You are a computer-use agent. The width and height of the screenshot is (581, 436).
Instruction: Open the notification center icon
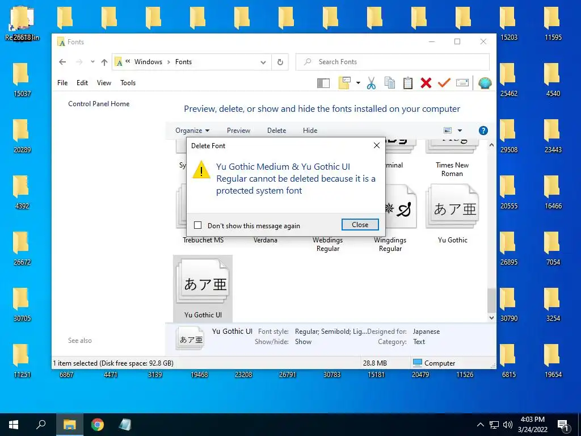[x=563, y=425]
